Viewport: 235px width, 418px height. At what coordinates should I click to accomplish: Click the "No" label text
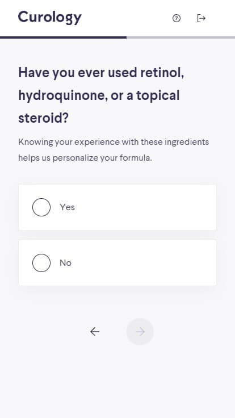coord(65,263)
